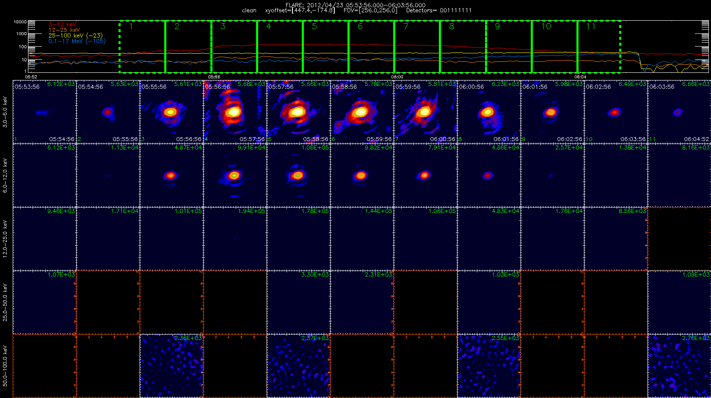Open the 12.0-25.0 keV image labeled 1.78E+05

[298, 239]
